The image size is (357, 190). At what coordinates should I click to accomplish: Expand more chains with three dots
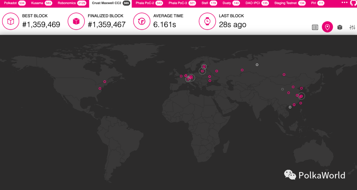click(344, 2)
